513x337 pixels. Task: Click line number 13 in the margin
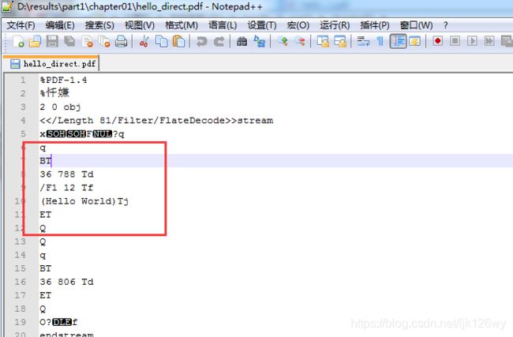20,242
